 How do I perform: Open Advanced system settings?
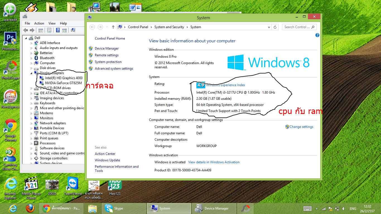tap(114, 69)
